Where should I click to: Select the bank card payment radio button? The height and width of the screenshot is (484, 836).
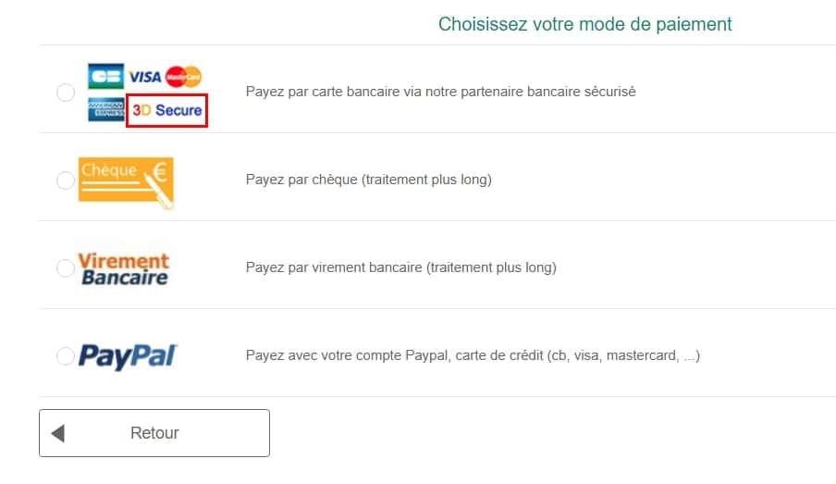(66, 93)
